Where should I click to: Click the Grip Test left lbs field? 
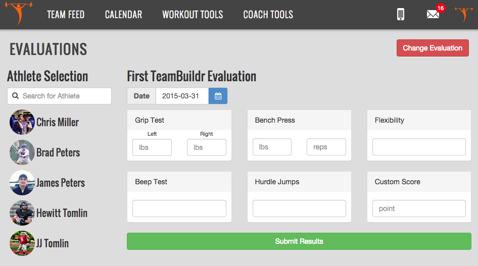point(152,147)
